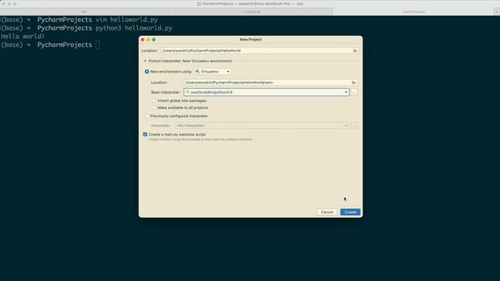Screen dimensions: 500x281
Task: Click the Virtualenv icon in the dropdown
Action: pos(198,72)
